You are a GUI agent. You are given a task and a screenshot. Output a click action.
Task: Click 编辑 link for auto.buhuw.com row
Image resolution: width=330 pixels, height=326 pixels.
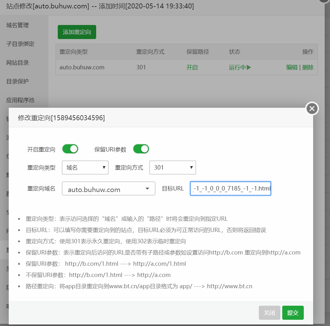(292, 67)
